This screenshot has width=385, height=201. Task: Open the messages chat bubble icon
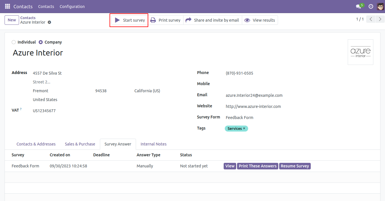[358, 7]
